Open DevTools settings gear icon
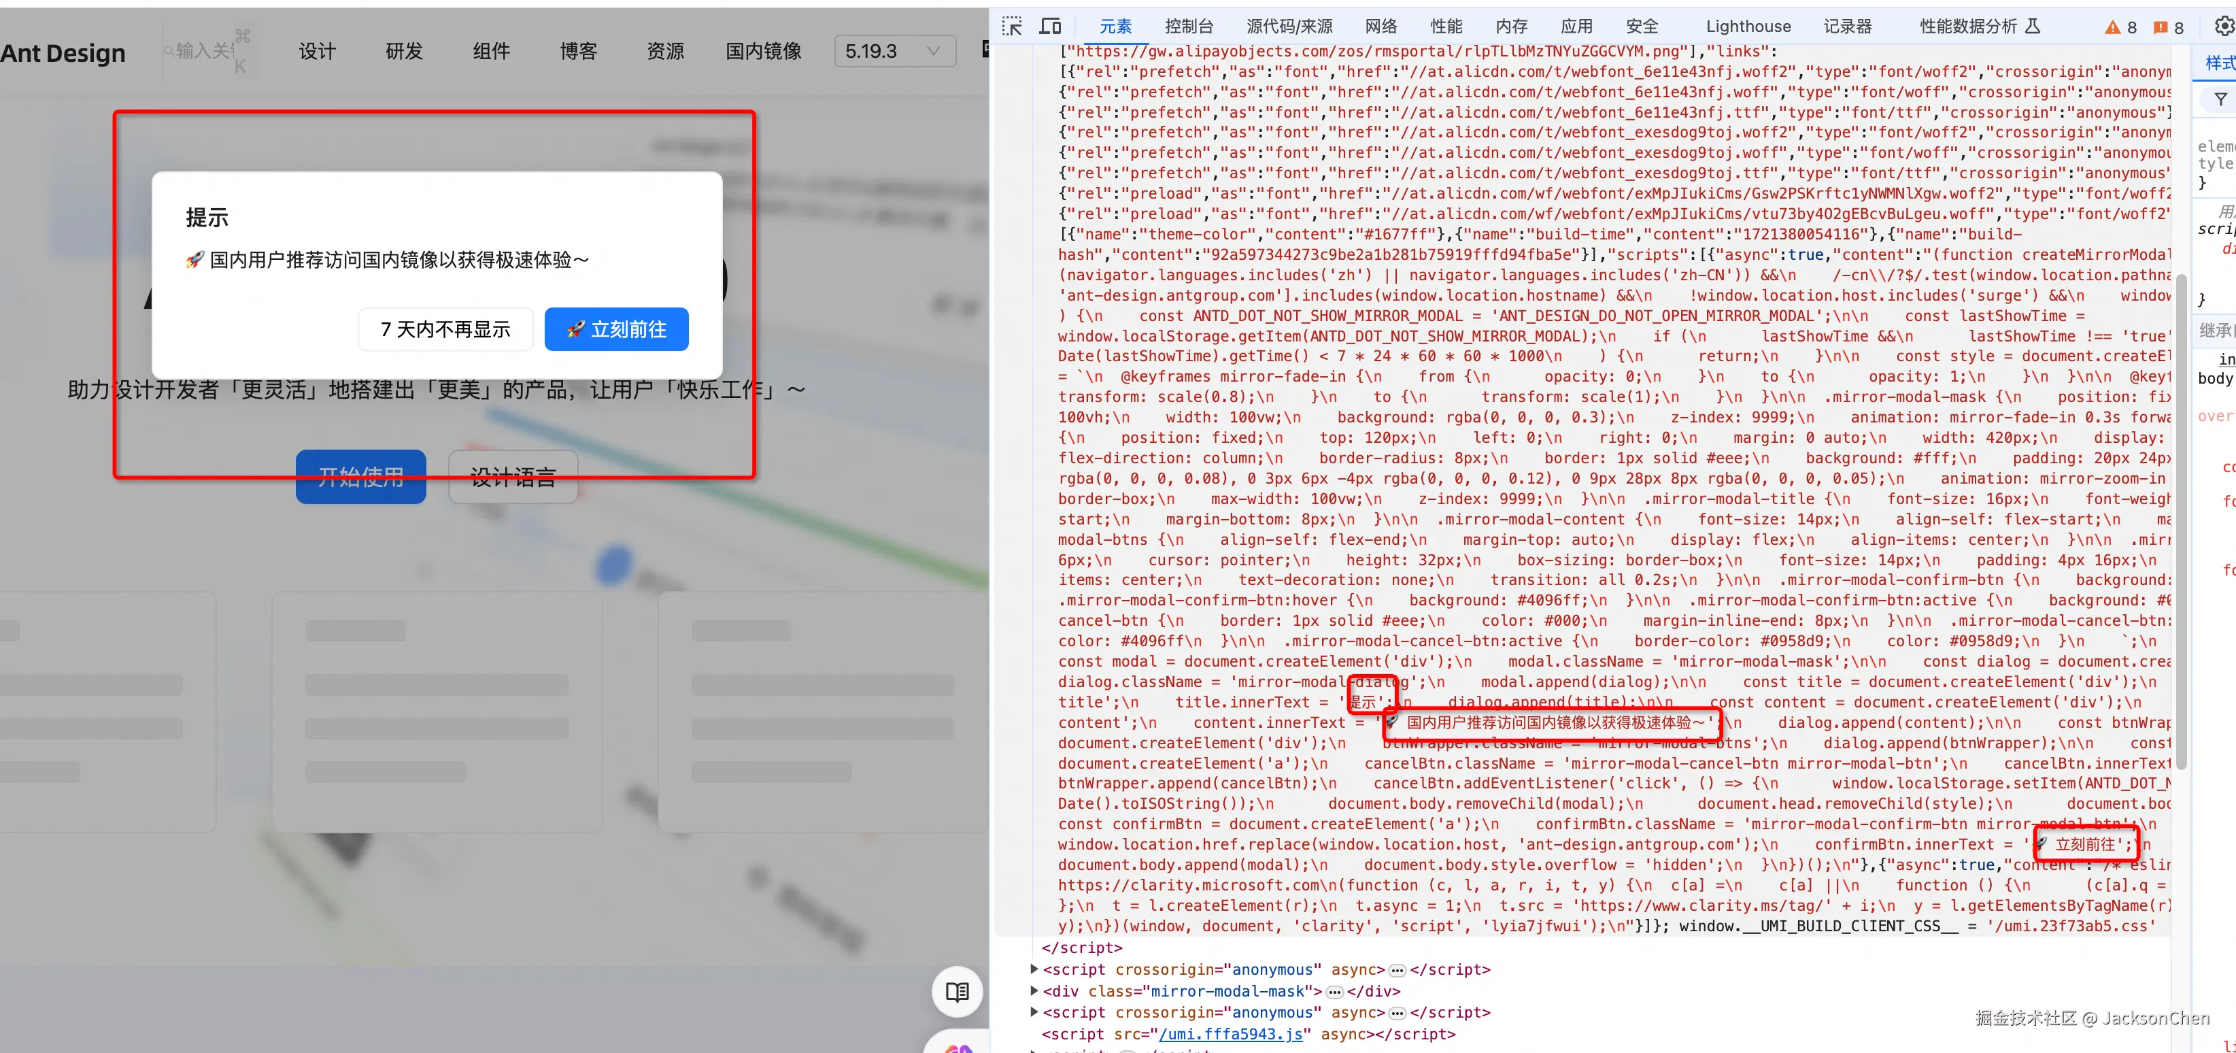The width and height of the screenshot is (2236, 1053). (2224, 27)
